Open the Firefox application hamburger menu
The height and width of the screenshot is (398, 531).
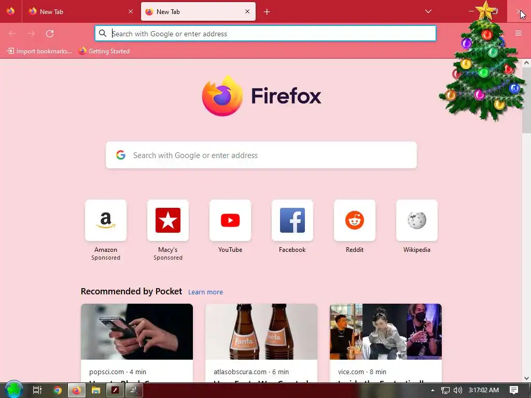tap(519, 33)
